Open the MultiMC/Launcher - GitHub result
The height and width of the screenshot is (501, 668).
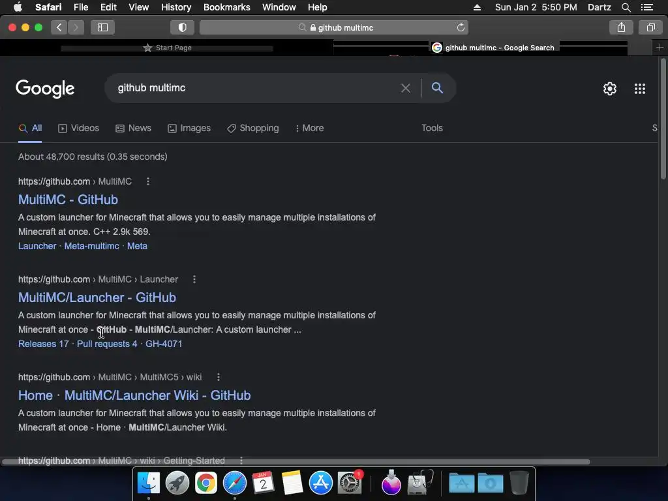tap(97, 297)
